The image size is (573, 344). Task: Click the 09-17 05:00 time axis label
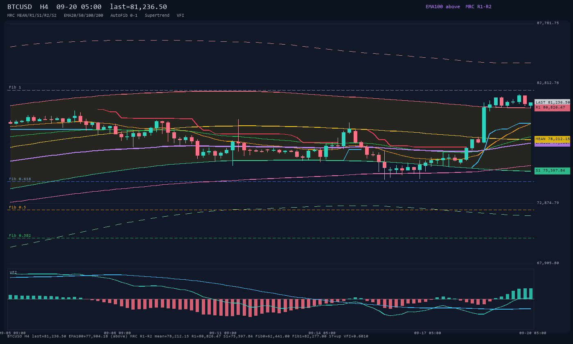click(x=428, y=333)
